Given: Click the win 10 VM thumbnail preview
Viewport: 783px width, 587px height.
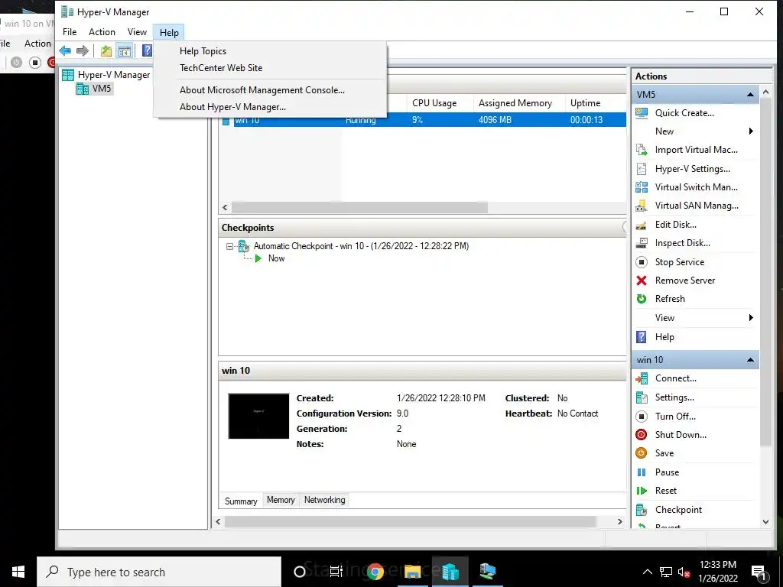Looking at the screenshot, I should tap(258, 417).
